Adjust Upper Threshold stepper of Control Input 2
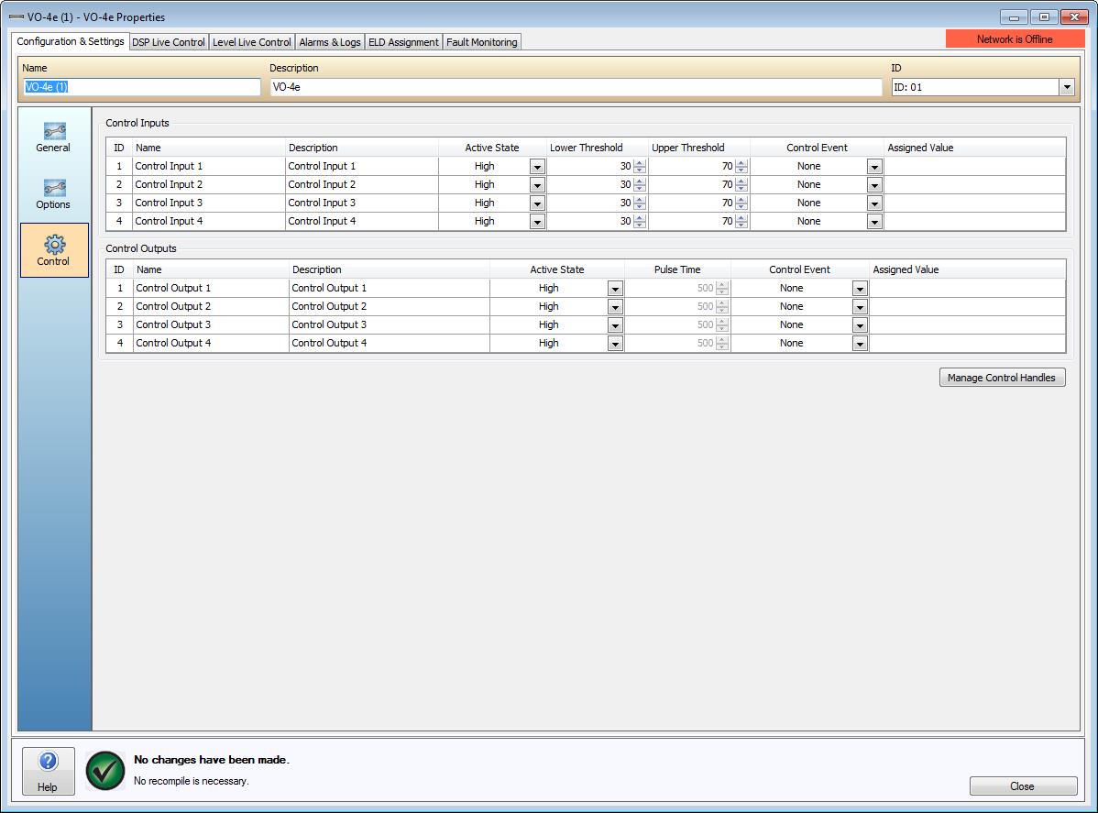The width and height of the screenshot is (1098, 813). tap(741, 185)
